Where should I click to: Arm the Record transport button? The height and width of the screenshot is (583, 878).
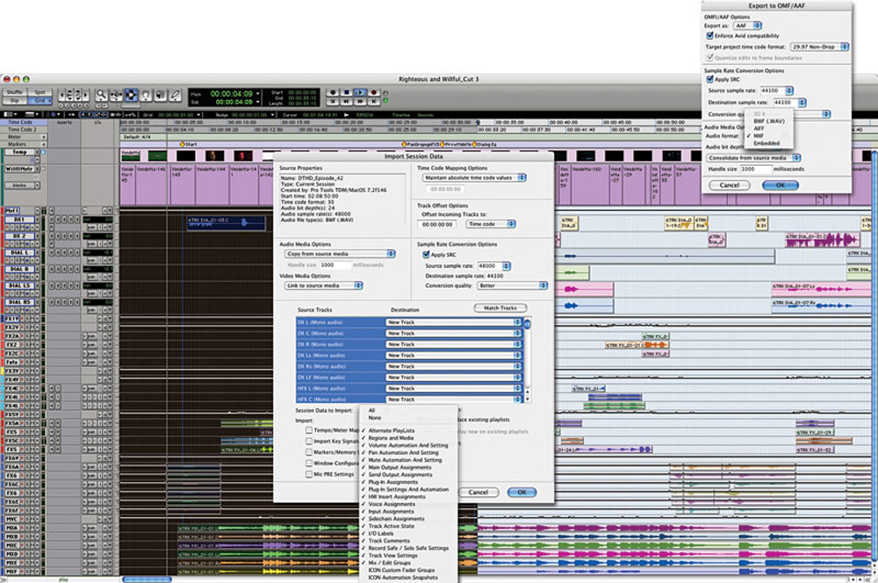coord(373,92)
